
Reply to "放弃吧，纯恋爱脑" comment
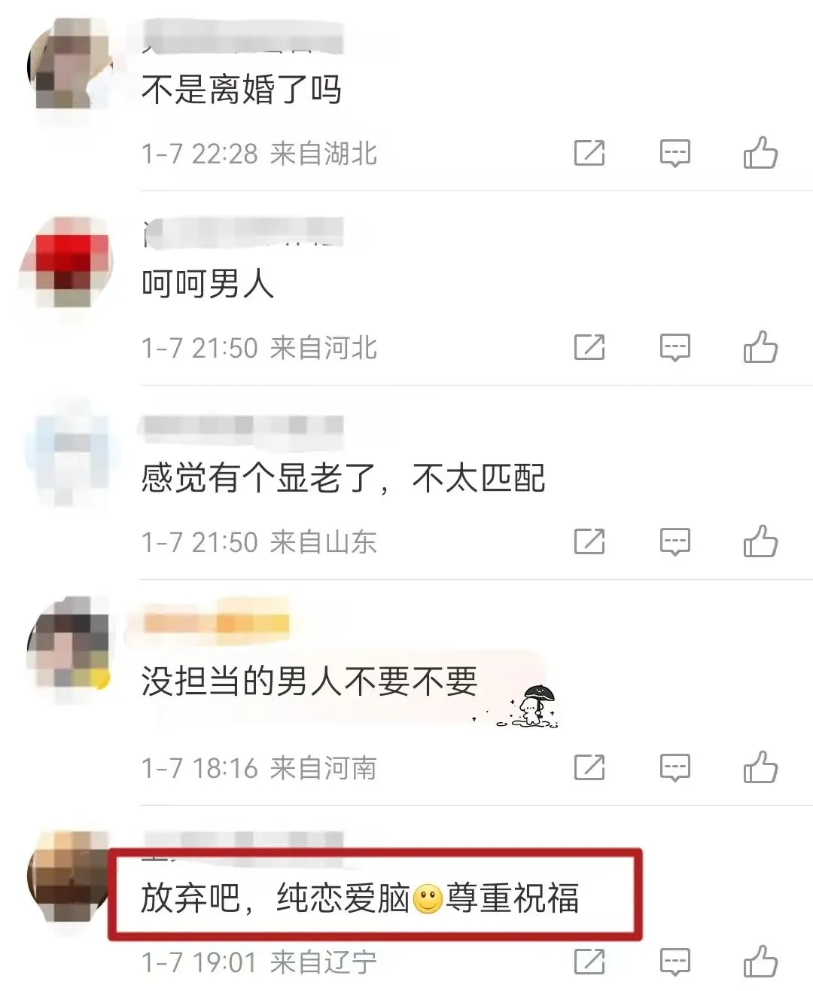[x=674, y=962]
